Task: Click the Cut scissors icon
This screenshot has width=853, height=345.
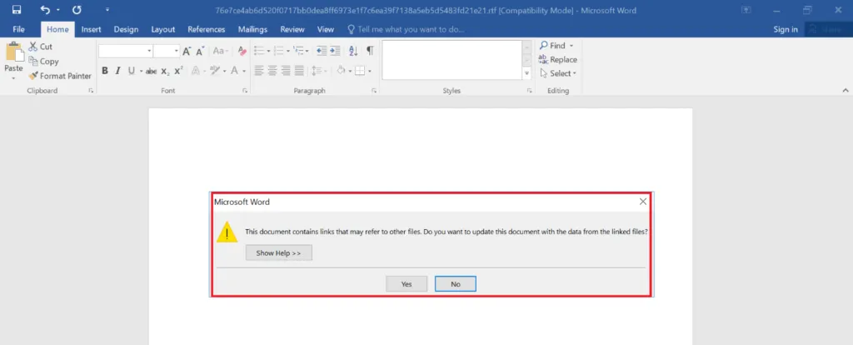Action: 33,47
